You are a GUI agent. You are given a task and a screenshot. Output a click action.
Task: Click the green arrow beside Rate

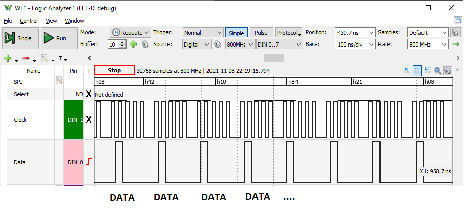[x=455, y=44]
